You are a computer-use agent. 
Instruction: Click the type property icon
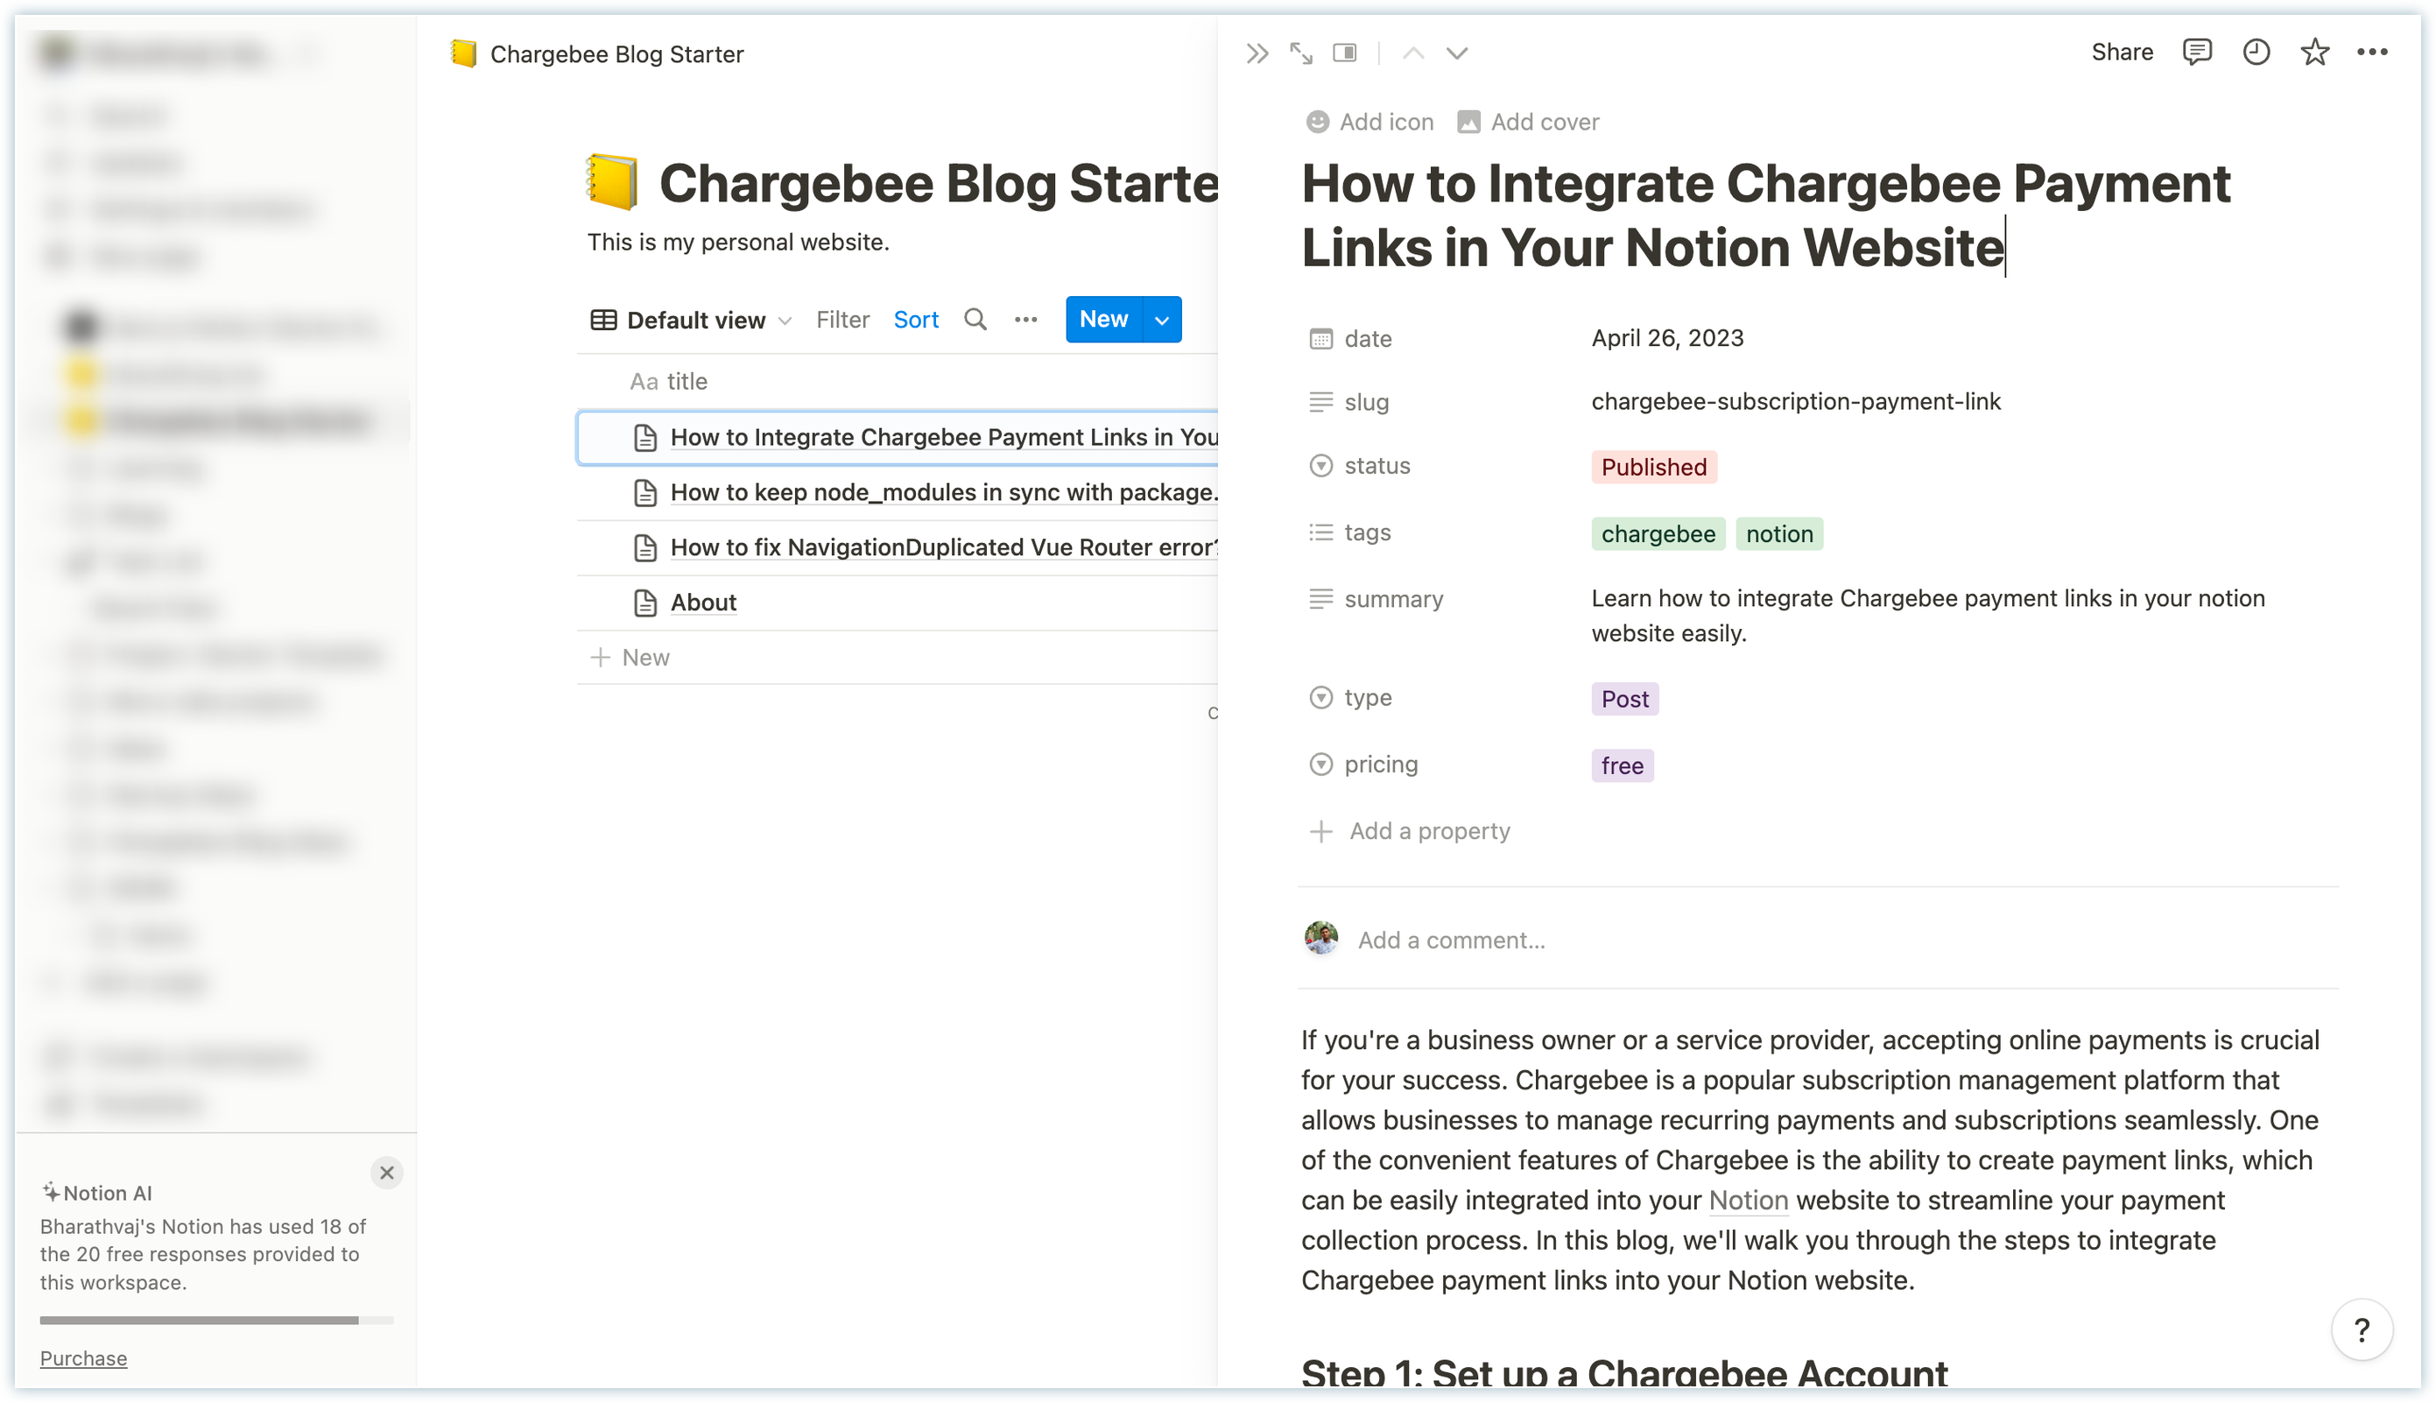pos(1320,698)
